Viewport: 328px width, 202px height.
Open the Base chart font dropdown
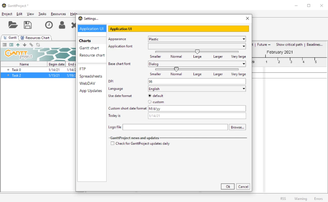tap(197, 64)
